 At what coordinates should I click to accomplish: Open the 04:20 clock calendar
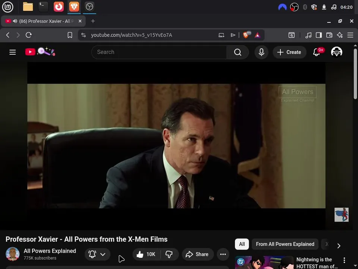pos(346,7)
